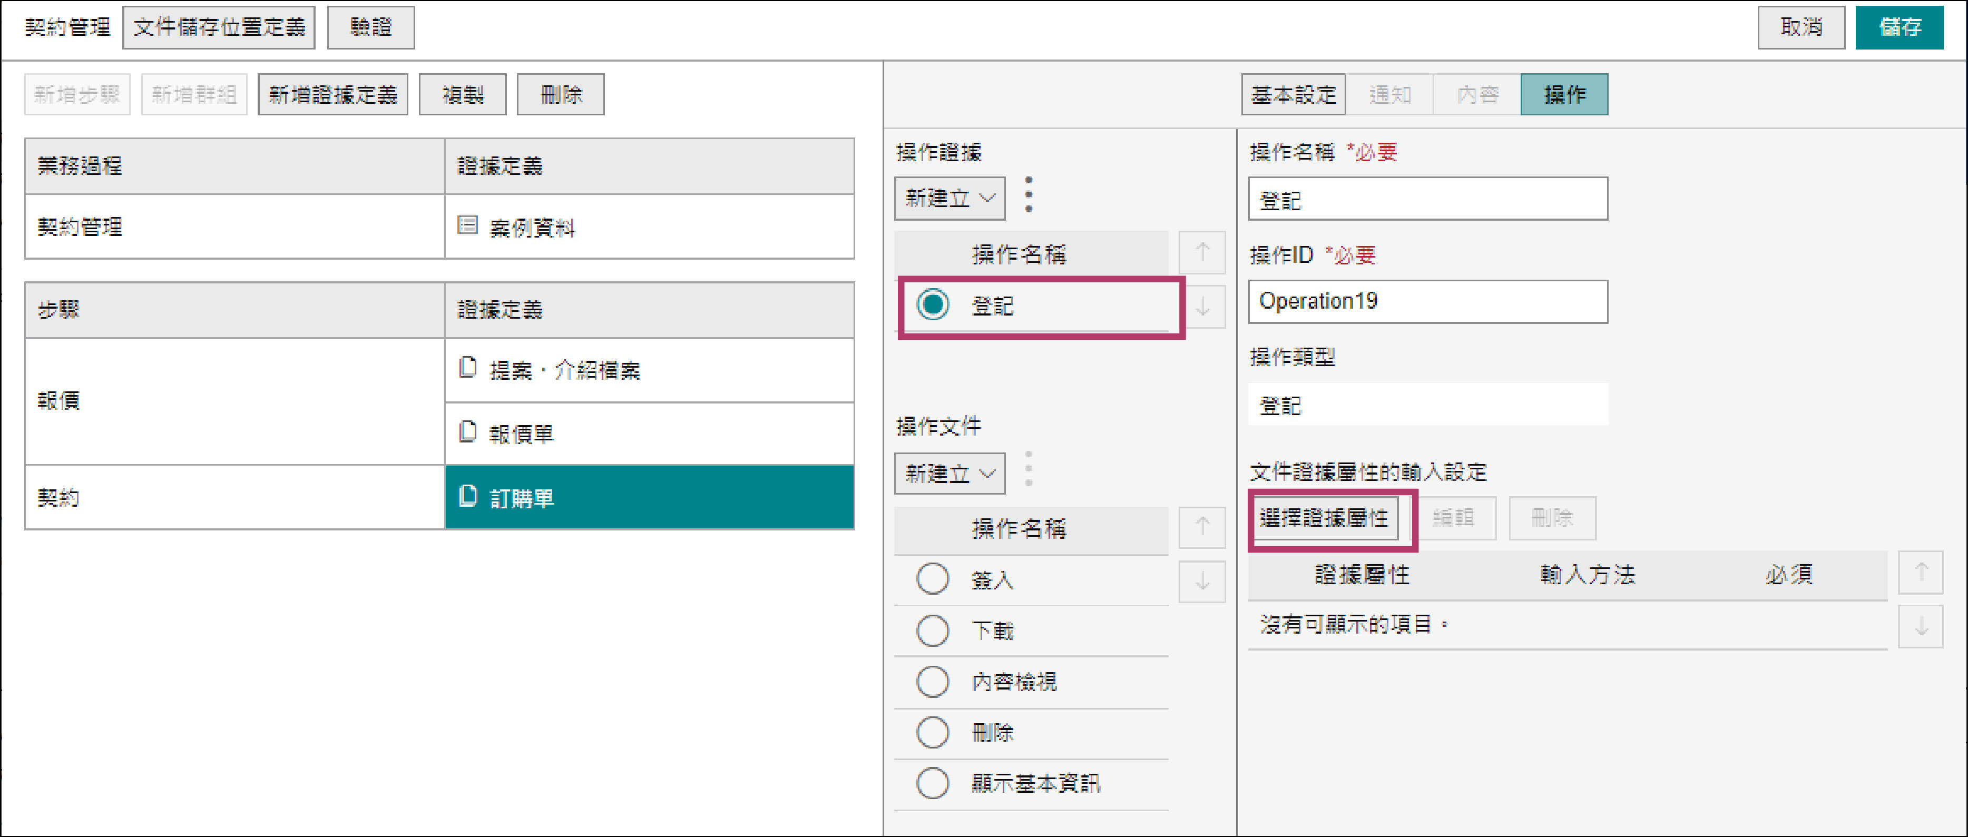Image resolution: width=1968 pixels, height=837 pixels.
Task: Open the 新建立 dropdown under 操作證據
Action: click(x=949, y=199)
